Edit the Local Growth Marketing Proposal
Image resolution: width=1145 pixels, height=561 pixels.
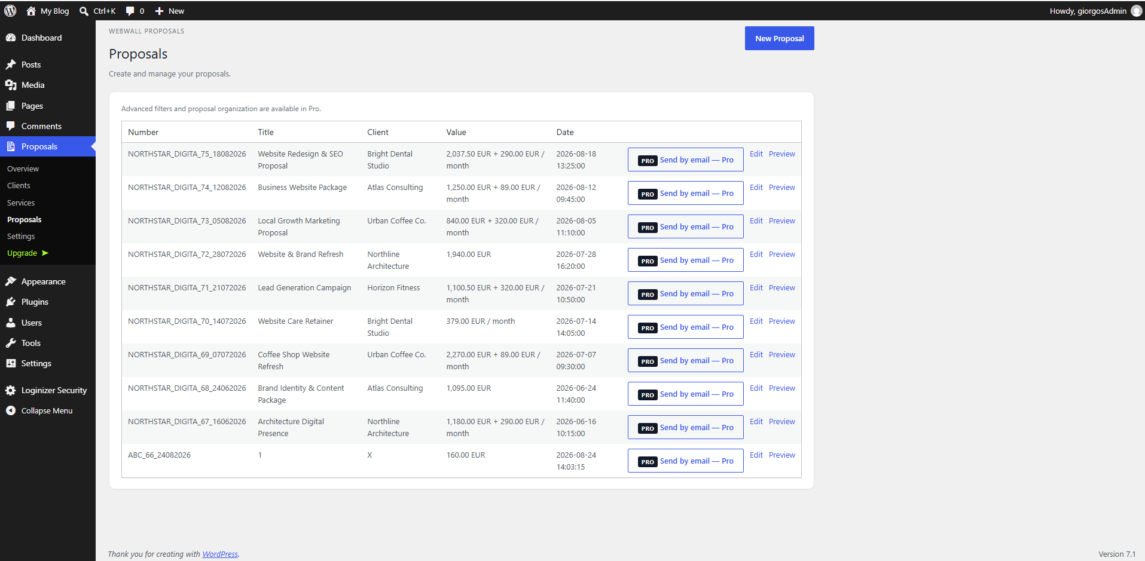click(x=756, y=220)
